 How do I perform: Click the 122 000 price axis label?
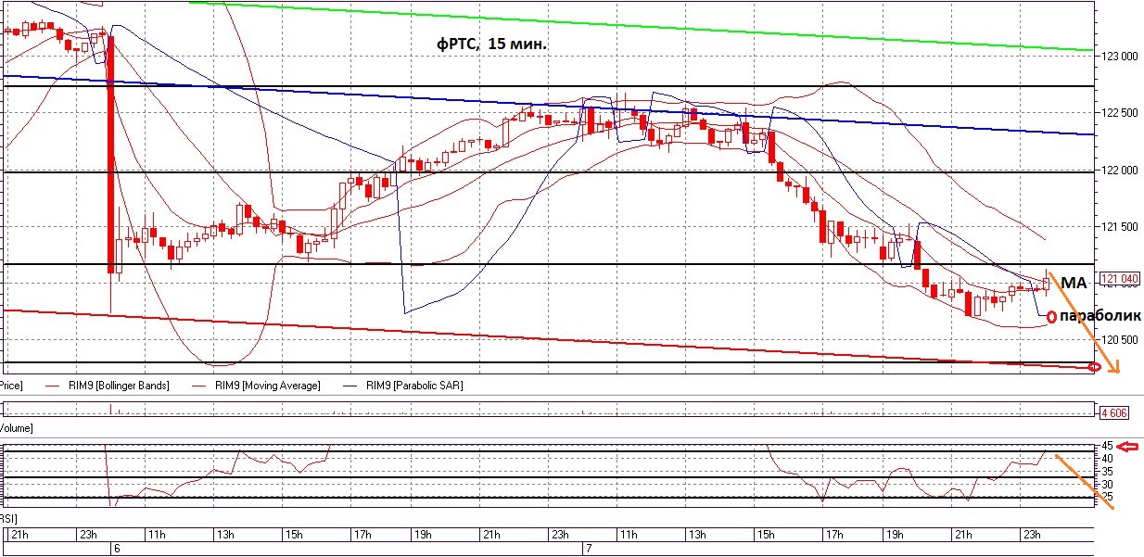1120,171
